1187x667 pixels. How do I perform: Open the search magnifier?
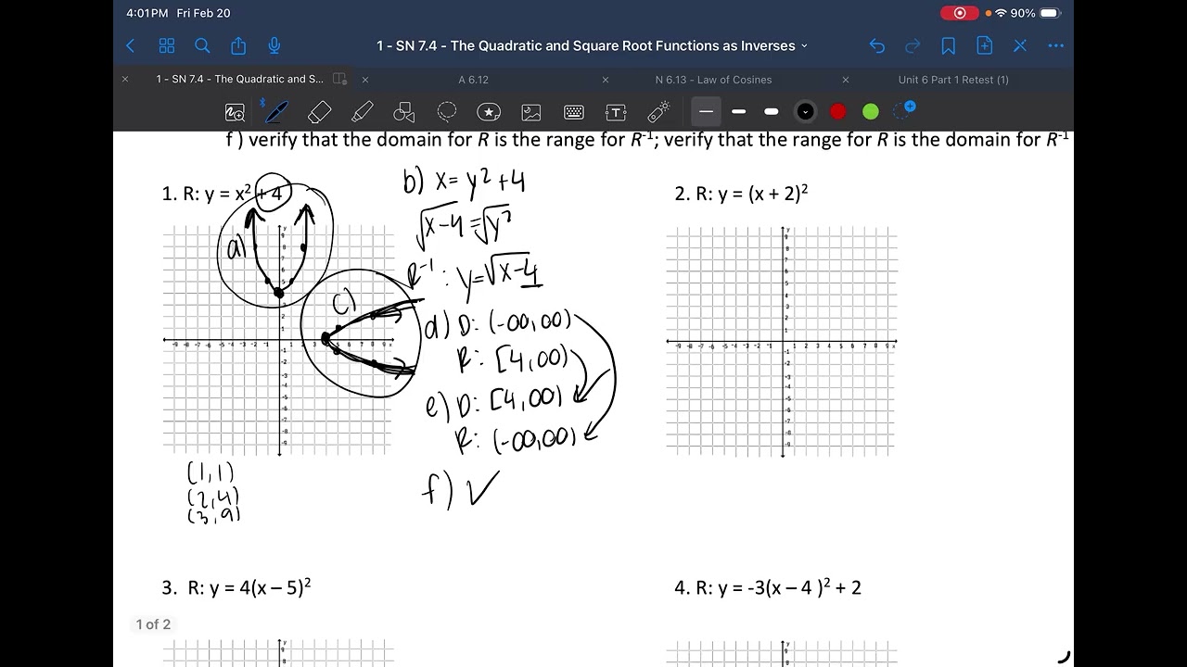(x=202, y=45)
